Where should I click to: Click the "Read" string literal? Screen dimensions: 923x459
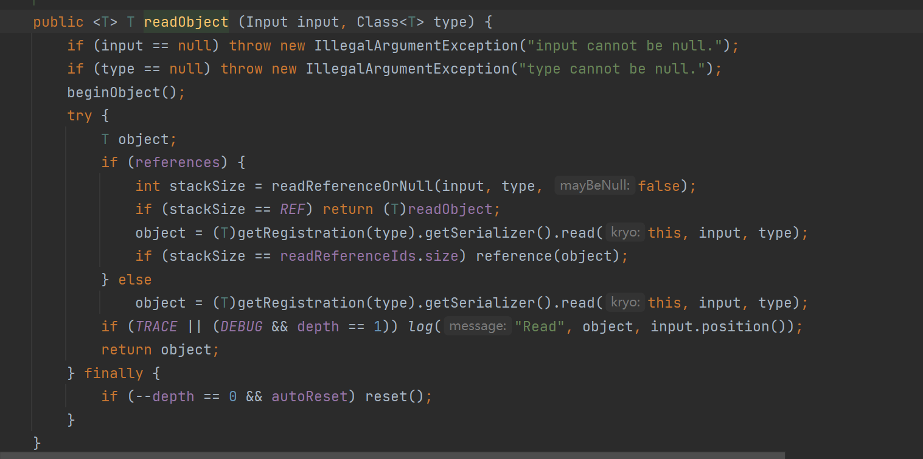540,326
